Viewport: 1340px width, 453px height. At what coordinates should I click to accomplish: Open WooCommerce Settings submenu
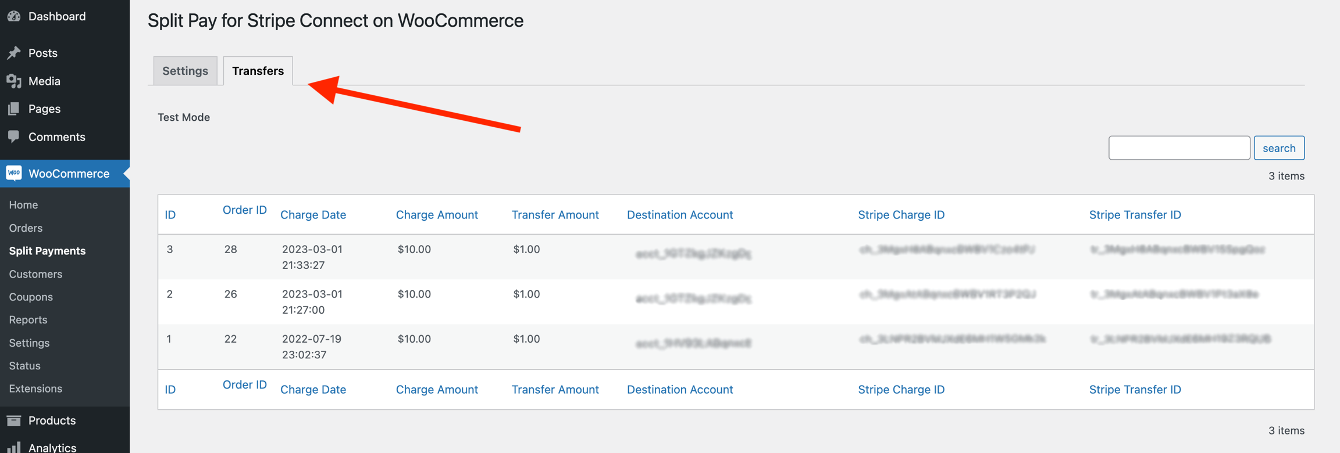pyautogui.click(x=29, y=343)
